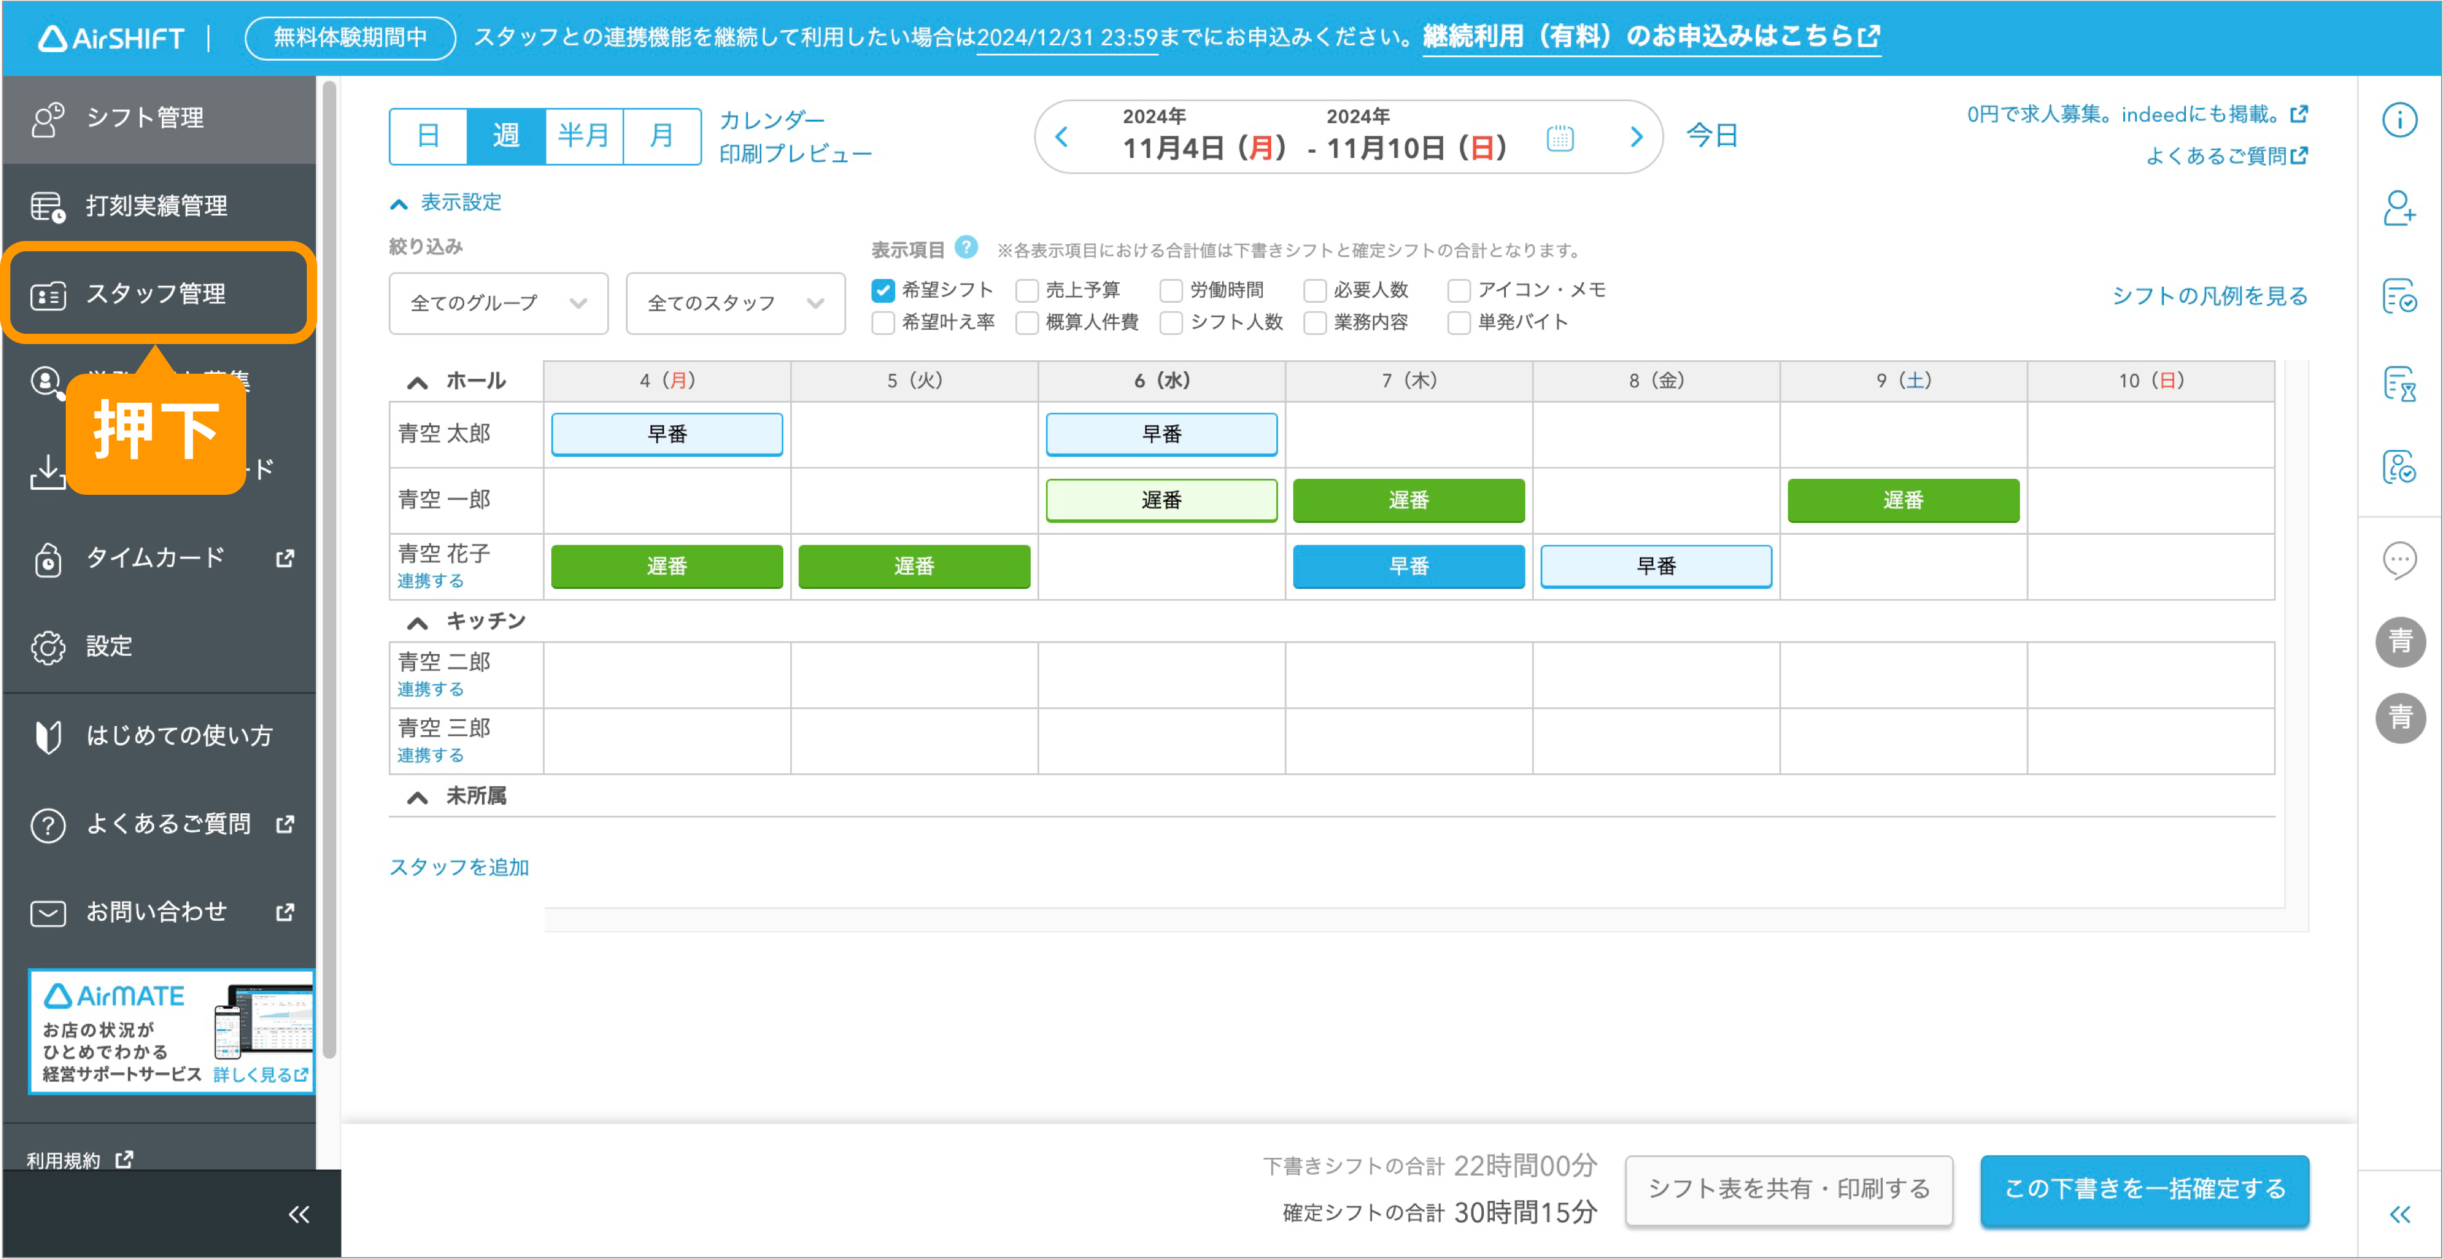Open はじめての使い方 guide
Image resolution: width=2443 pixels, height=1259 pixels.
click(x=159, y=736)
